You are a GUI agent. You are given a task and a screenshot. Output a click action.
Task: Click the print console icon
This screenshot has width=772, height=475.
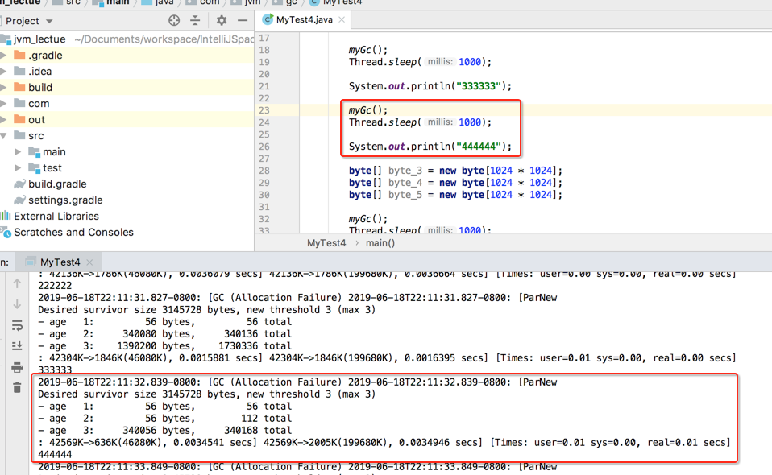pyautogui.click(x=17, y=367)
